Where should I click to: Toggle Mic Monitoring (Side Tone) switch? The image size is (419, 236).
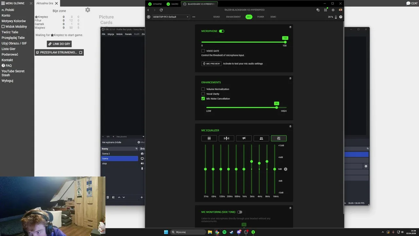coord(240,212)
